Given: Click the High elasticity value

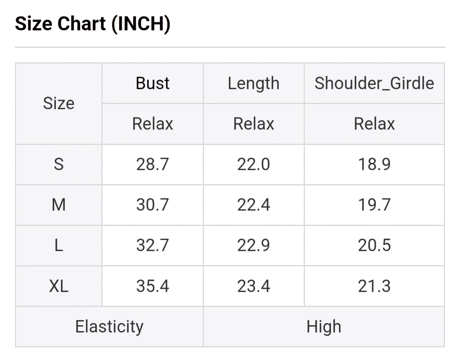Looking at the screenshot, I should point(324,327).
